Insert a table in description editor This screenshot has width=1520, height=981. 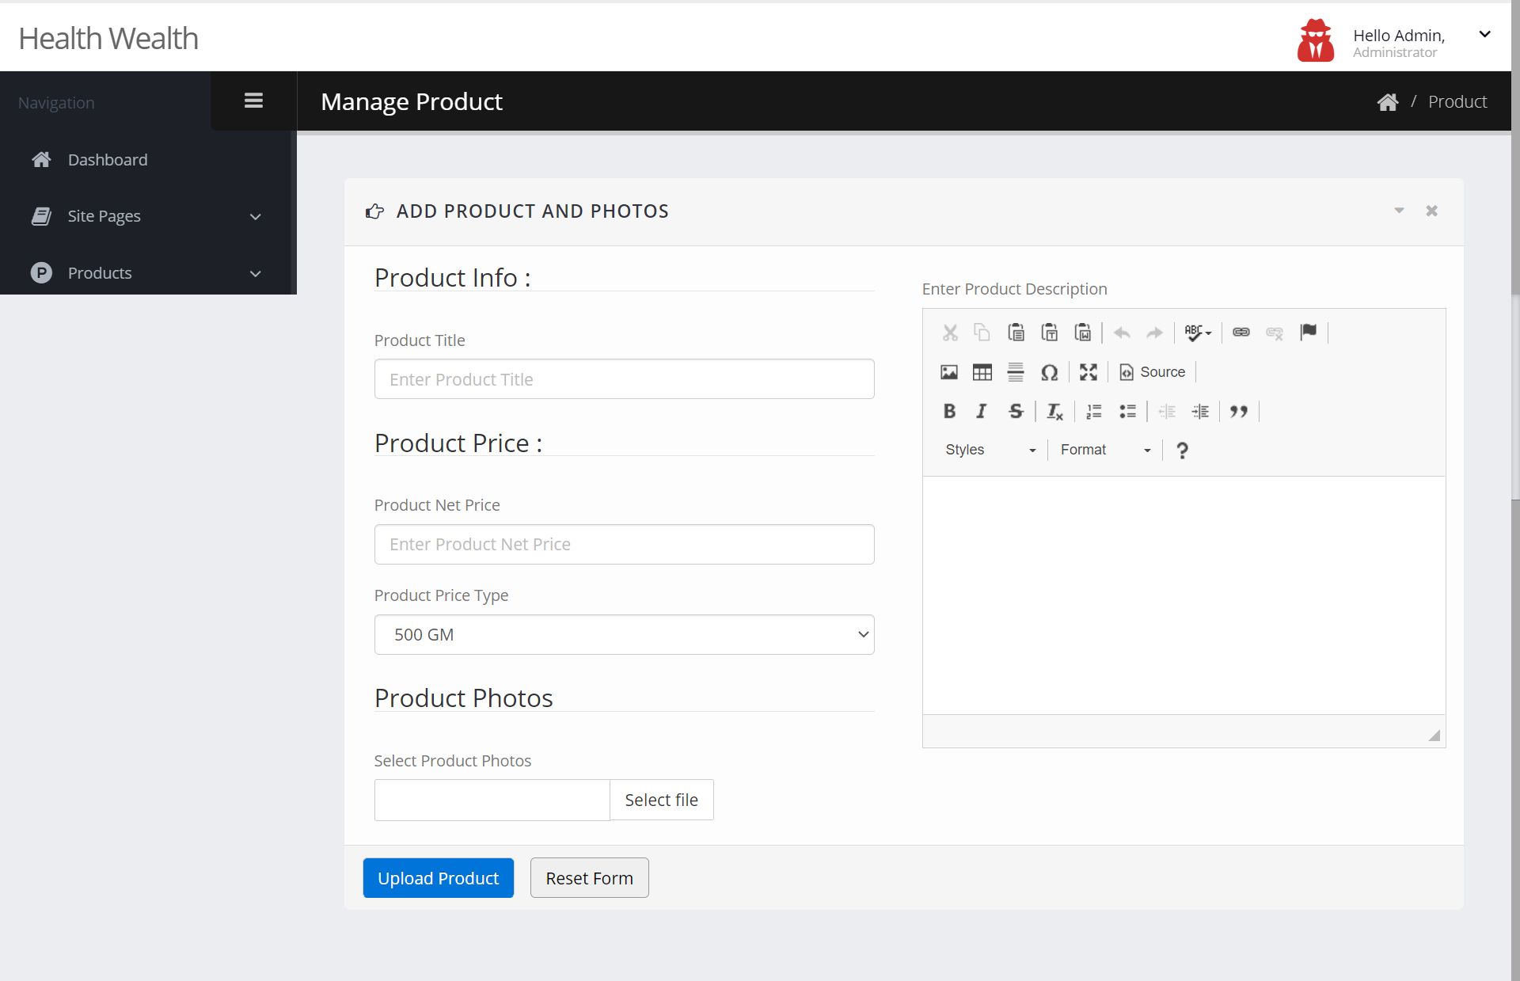(x=982, y=372)
